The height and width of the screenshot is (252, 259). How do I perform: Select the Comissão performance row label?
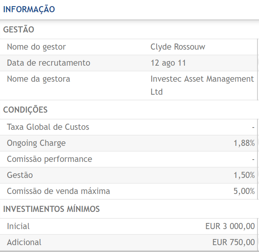tap(49, 159)
